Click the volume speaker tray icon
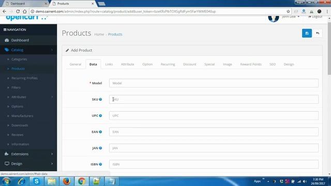 [305, 181]
